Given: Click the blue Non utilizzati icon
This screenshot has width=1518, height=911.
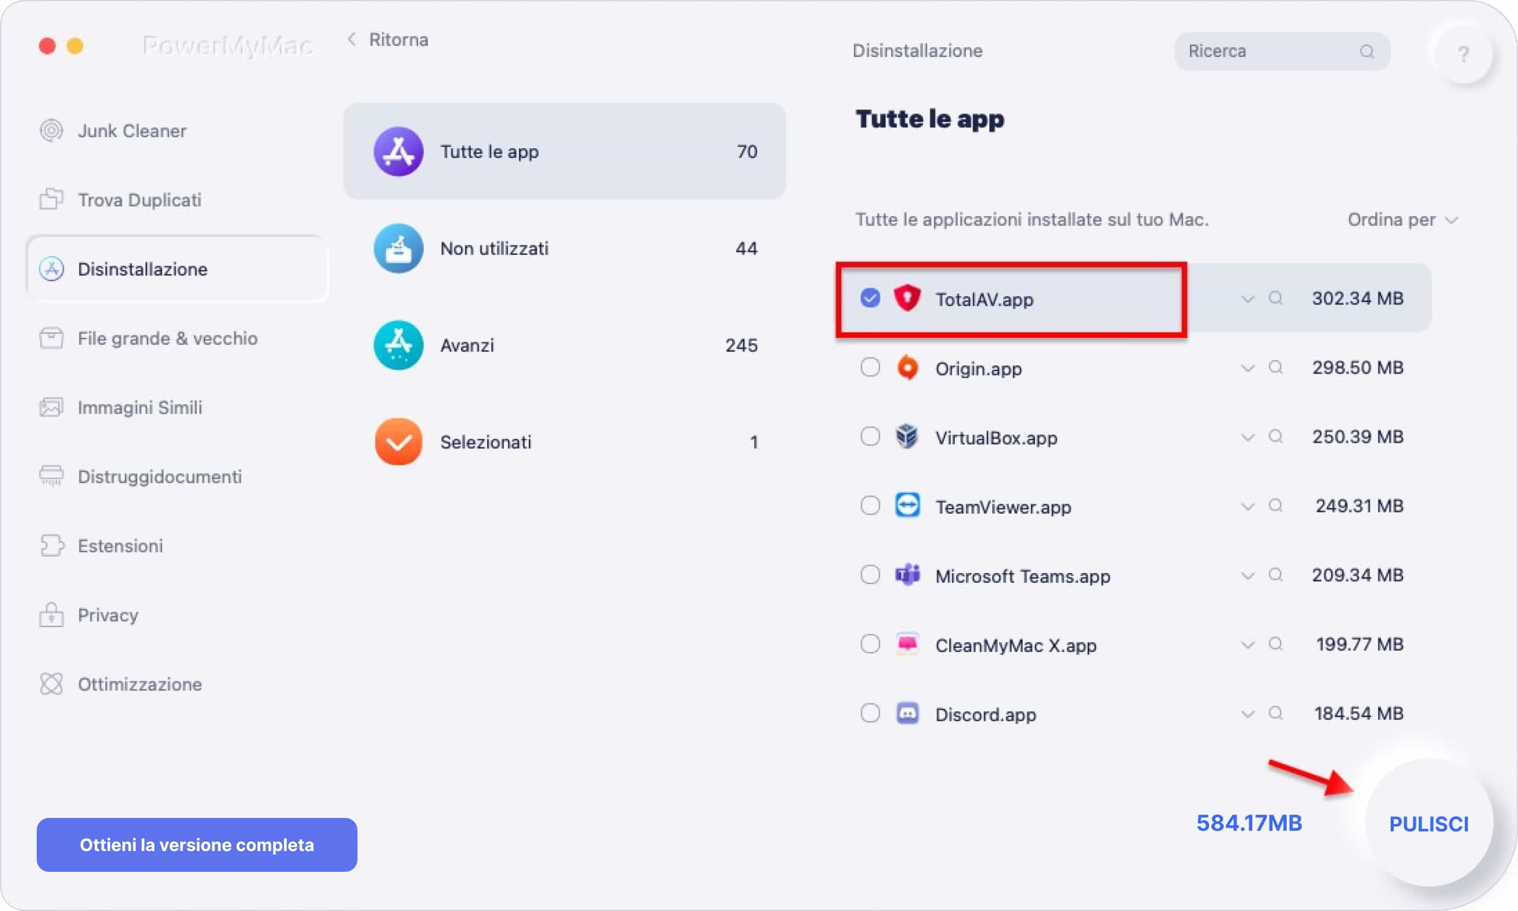Looking at the screenshot, I should coord(398,248).
